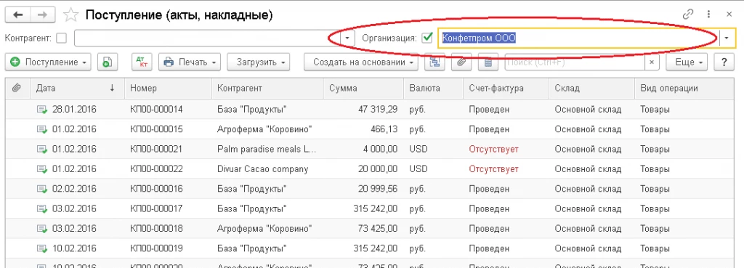Screen dimensions: 744x268
Task: Click the date 28.01.2016
Action: pos(74,110)
